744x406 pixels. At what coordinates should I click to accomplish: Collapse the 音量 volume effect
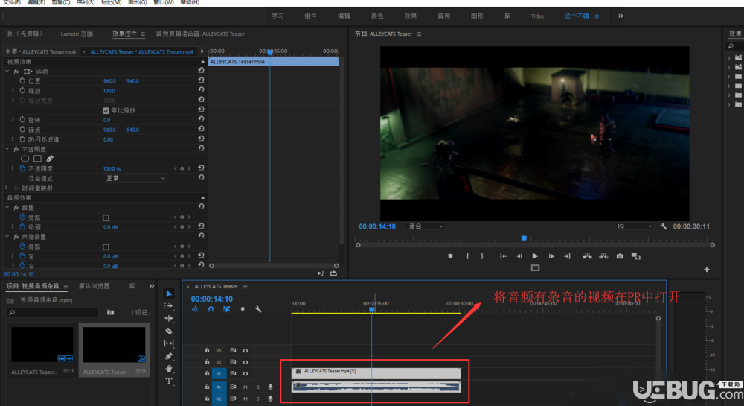(x=7, y=208)
